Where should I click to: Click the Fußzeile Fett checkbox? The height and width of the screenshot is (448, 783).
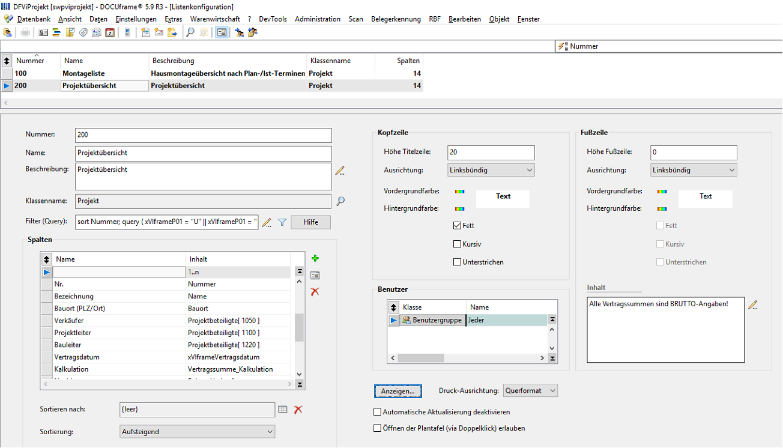tap(660, 226)
